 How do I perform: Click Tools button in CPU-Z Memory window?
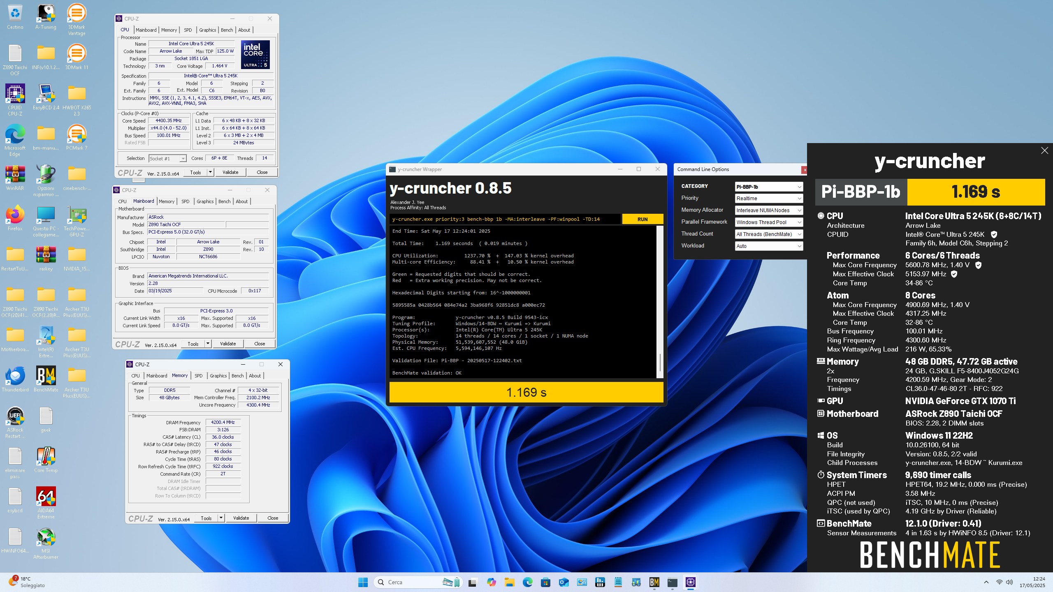pos(206,518)
